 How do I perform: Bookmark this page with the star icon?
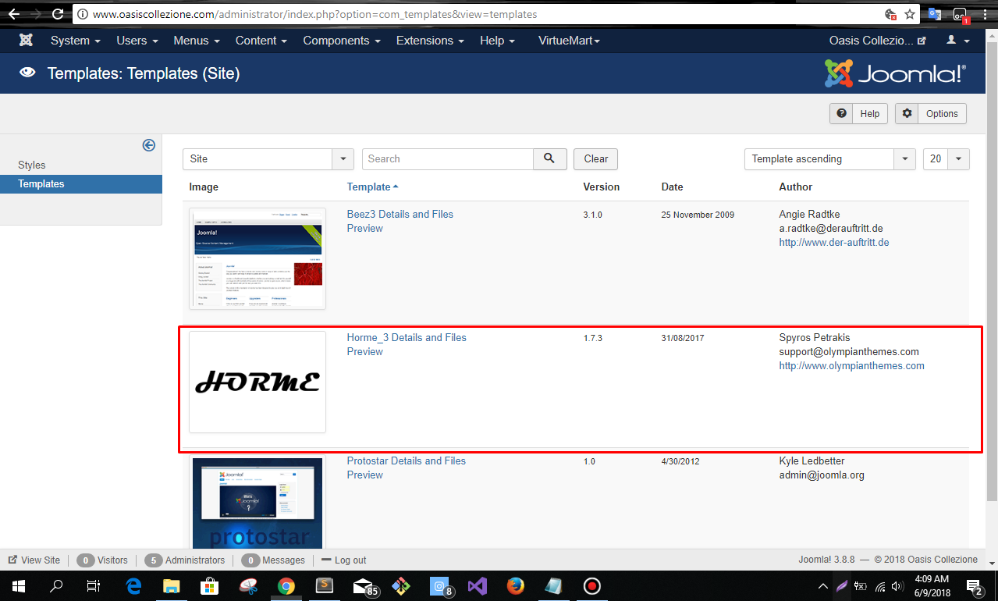(910, 14)
